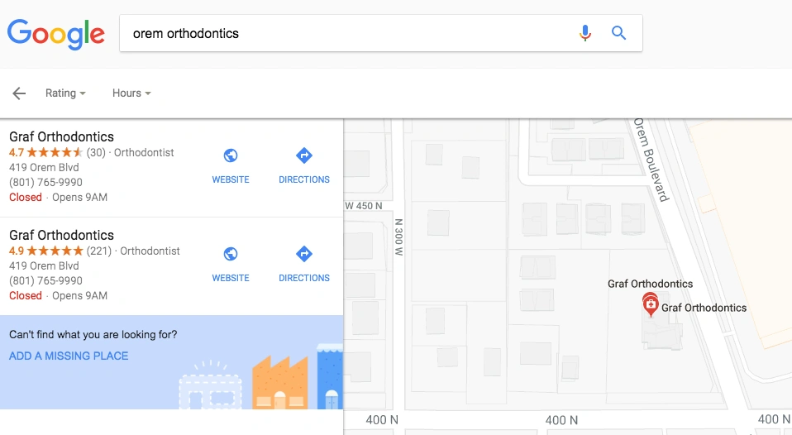Click the dashed-outline missing building illustration

211,386
